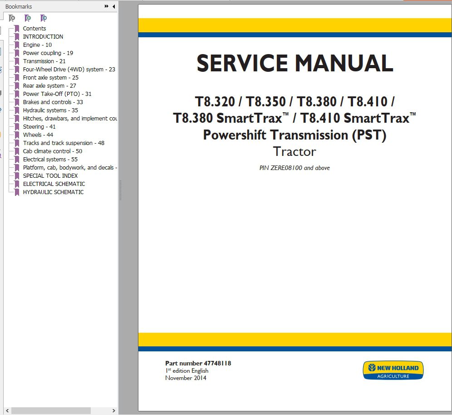This screenshot has width=452, height=415.
Task: Click the New Holland Agriculture logo
Action: (393, 370)
